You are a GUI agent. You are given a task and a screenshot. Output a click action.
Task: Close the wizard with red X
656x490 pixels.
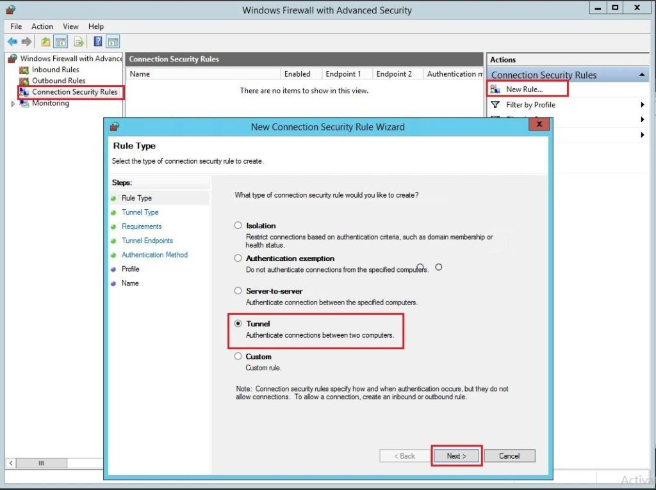[x=539, y=124]
